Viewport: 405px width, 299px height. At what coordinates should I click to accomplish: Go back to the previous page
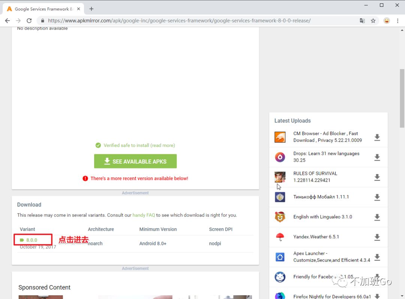click(x=7, y=21)
